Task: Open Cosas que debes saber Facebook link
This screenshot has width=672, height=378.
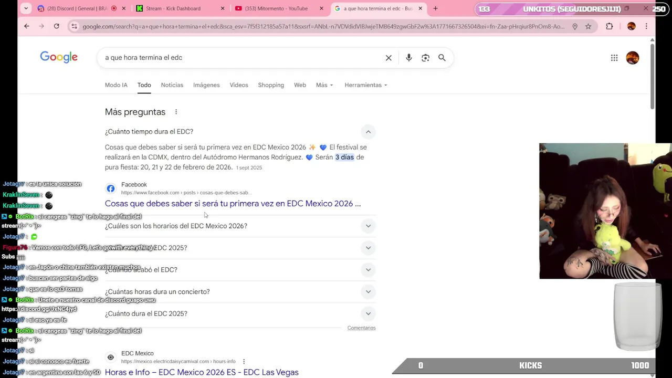Action: tap(233, 204)
